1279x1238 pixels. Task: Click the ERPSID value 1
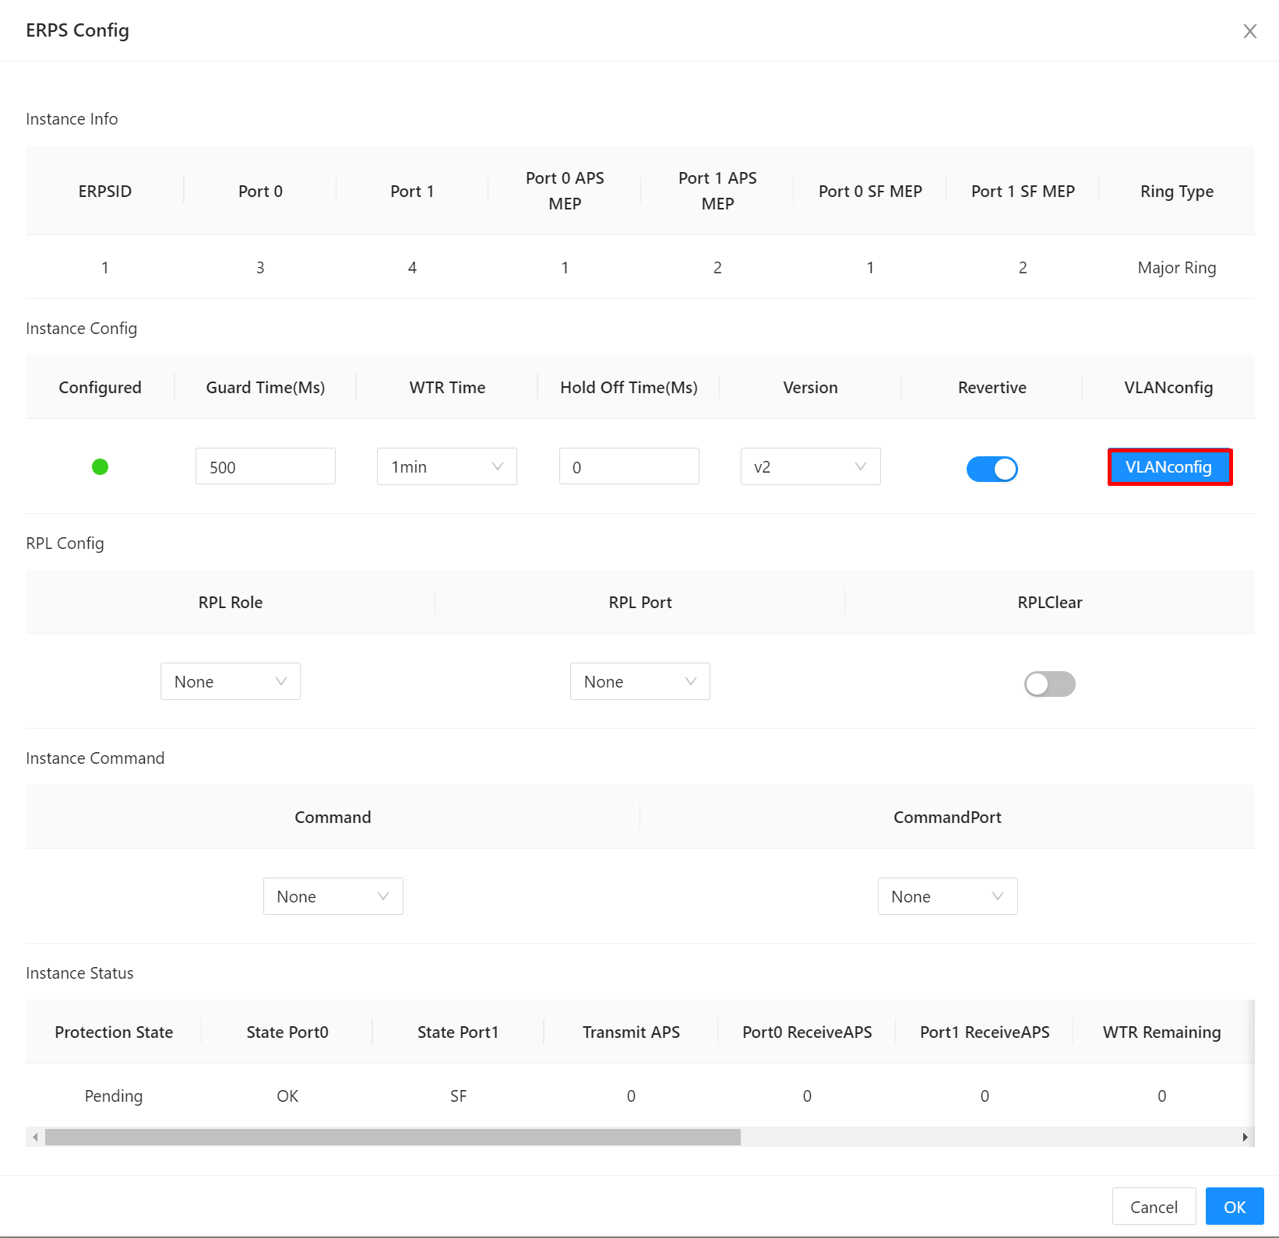[x=104, y=267]
